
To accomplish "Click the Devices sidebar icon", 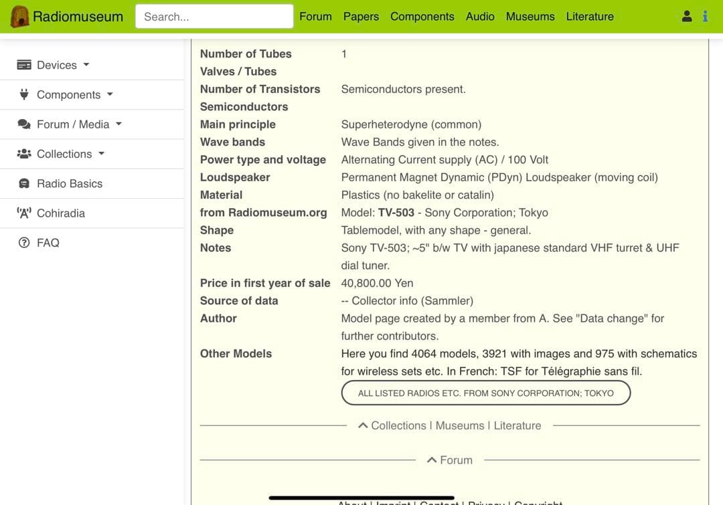I will tap(24, 65).
